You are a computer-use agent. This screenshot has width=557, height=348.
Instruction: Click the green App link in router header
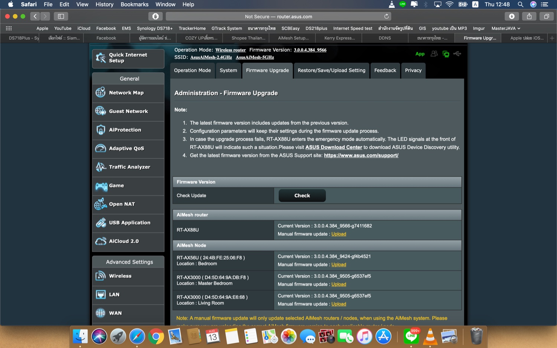click(420, 54)
